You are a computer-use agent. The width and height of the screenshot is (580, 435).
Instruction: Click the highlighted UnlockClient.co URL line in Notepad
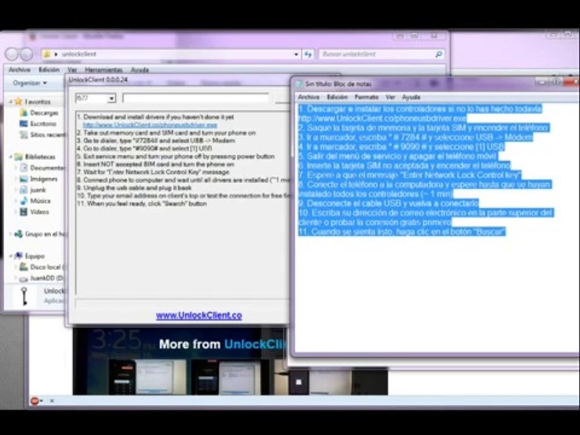pos(382,118)
